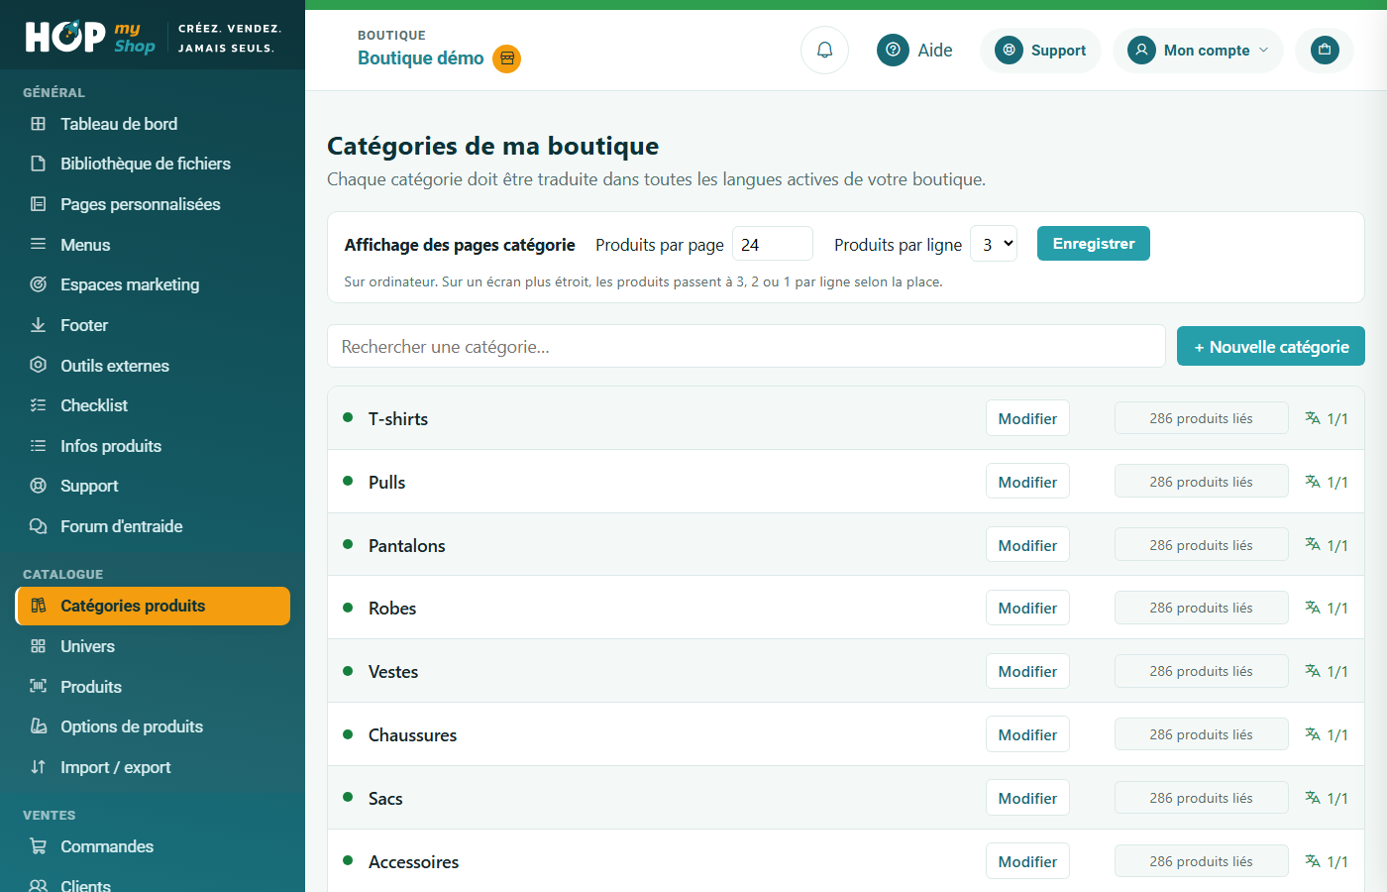Click the Options de produits icon
This screenshot has height=892, width=1387.
pyautogui.click(x=39, y=726)
